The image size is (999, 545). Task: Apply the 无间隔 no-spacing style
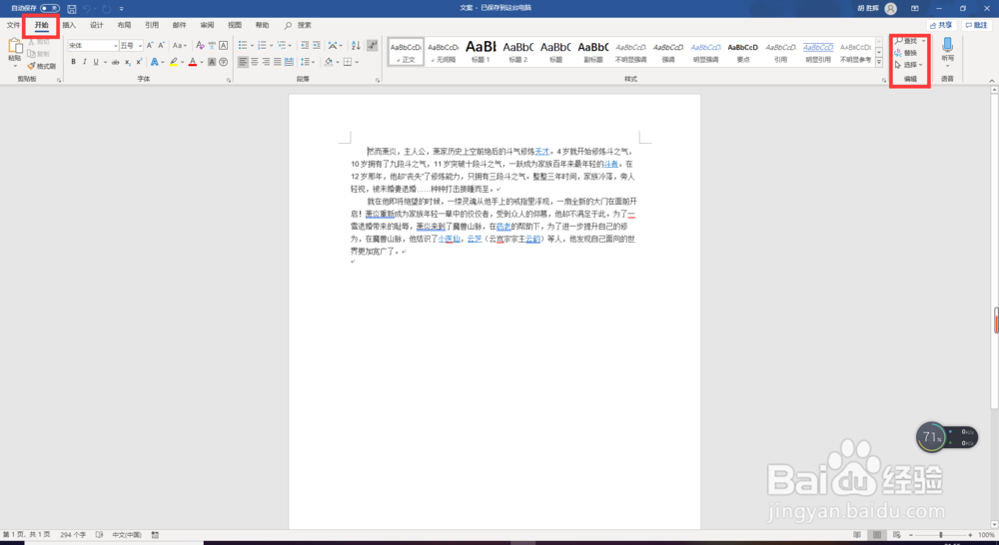click(443, 51)
